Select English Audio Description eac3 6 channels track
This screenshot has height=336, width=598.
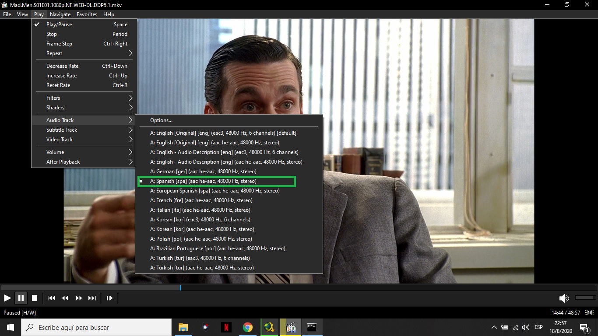pos(229,152)
